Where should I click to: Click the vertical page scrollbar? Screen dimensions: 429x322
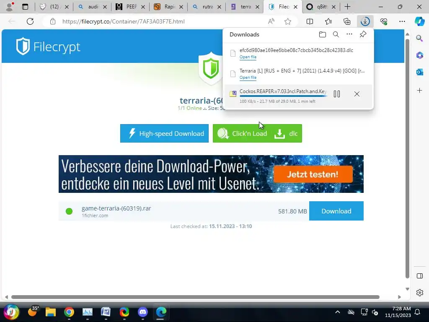click(407, 159)
